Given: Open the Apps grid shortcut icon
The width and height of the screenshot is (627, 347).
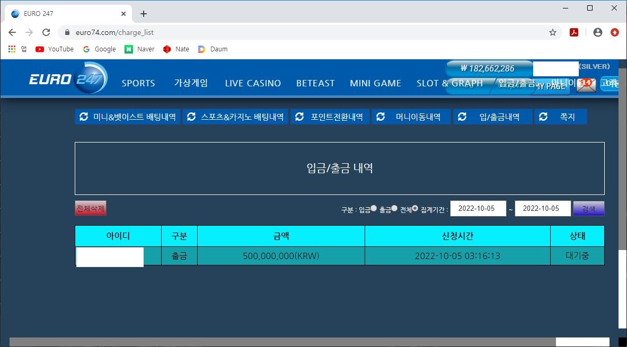Looking at the screenshot, I should point(13,49).
